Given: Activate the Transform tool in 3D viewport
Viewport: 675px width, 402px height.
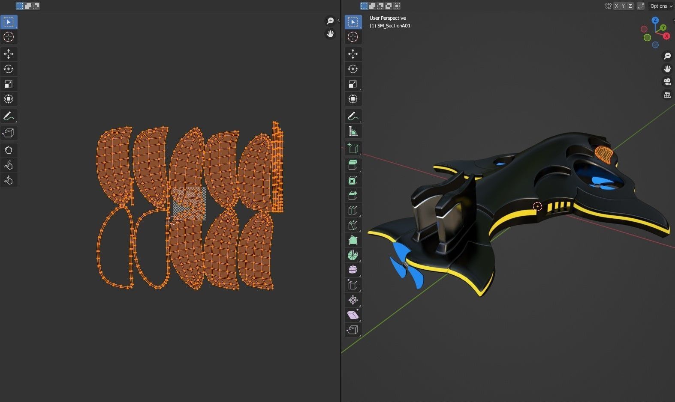Looking at the screenshot, I should [x=353, y=99].
